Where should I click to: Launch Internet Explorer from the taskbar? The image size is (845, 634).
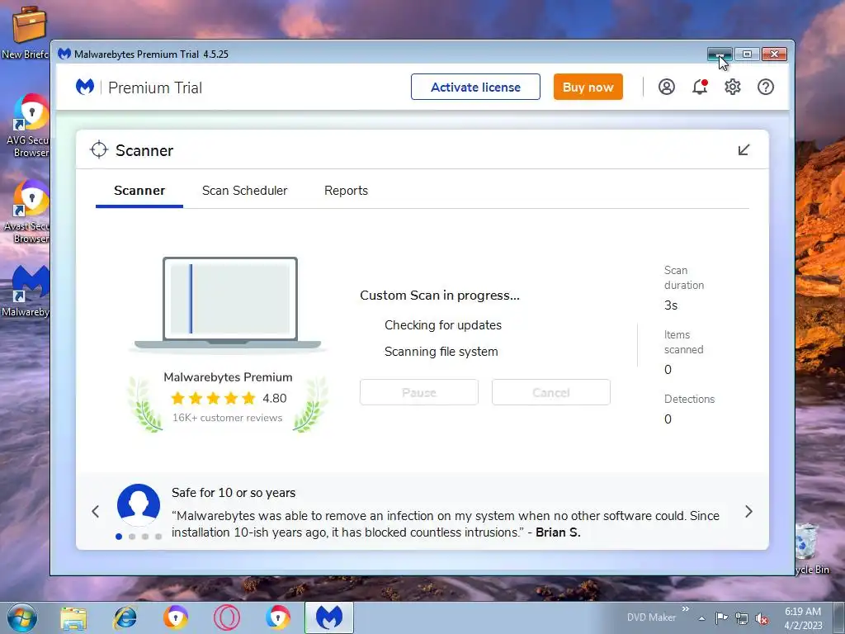(125, 617)
